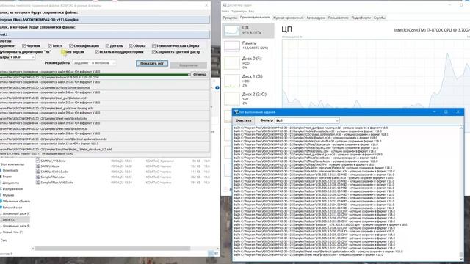Click Музыка in Explorer sidebar
The height and width of the screenshot is (264, 470).
tap(8, 195)
